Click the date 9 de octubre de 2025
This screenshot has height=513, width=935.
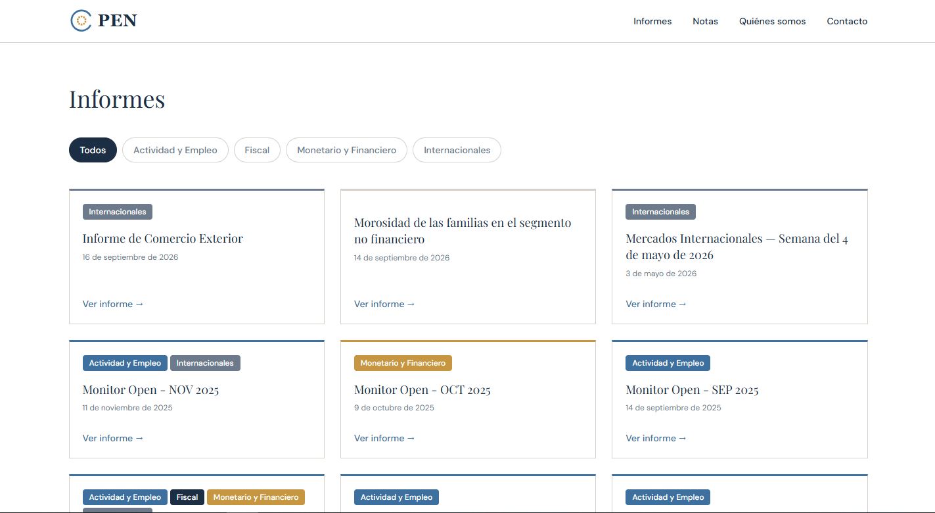pyautogui.click(x=394, y=408)
